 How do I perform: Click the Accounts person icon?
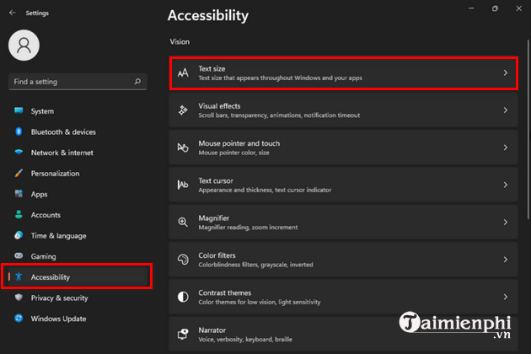point(19,214)
